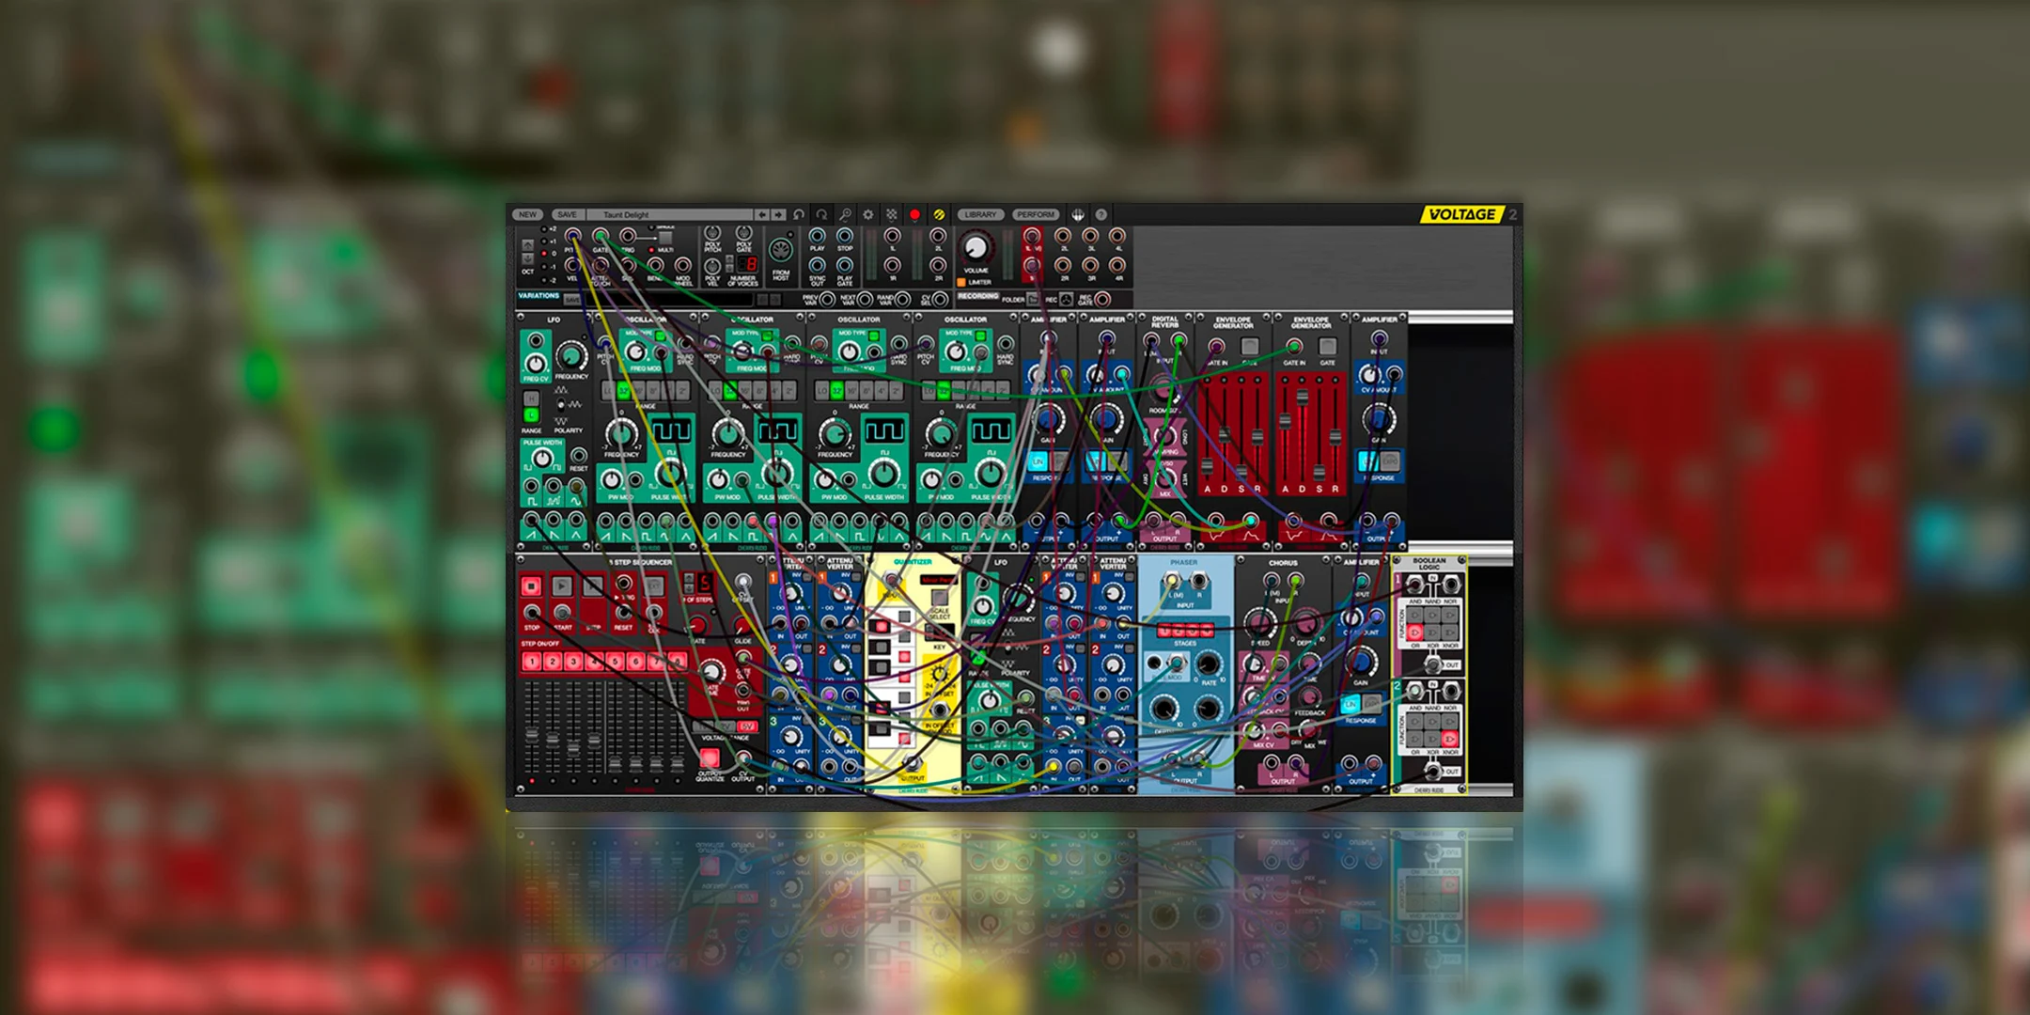Click the SAVE button in the top toolbar
The image size is (2030, 1015).
pos(568,214)
